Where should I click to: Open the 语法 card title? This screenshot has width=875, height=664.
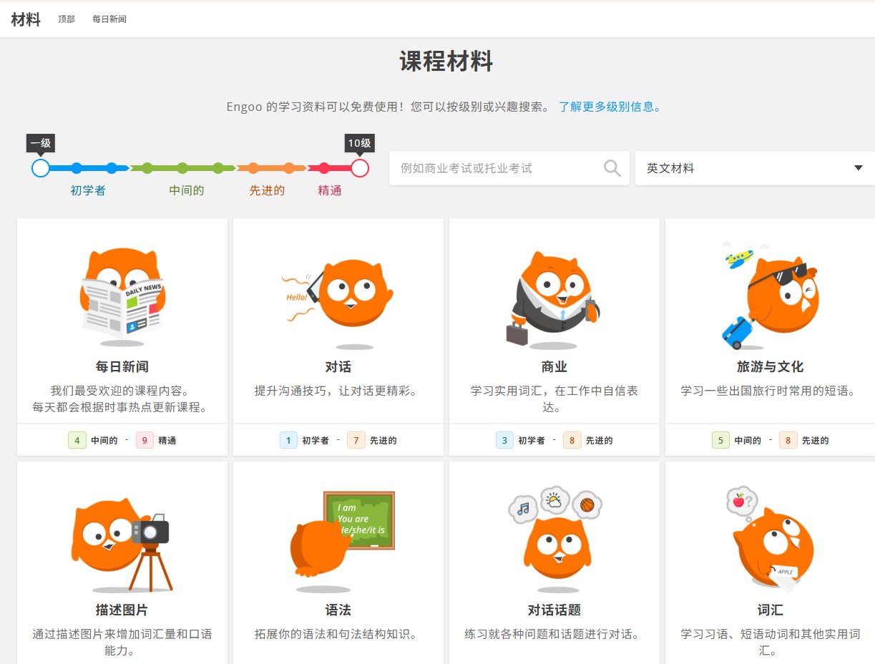tap(338, 610)
